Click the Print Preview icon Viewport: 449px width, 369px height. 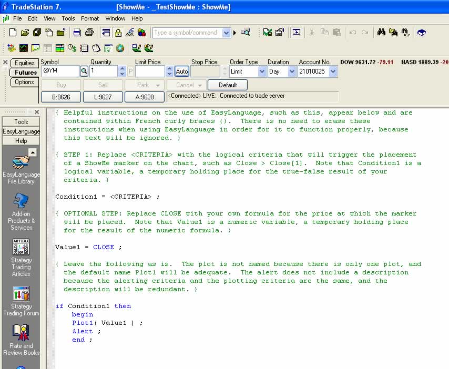(x=77, y=33)
